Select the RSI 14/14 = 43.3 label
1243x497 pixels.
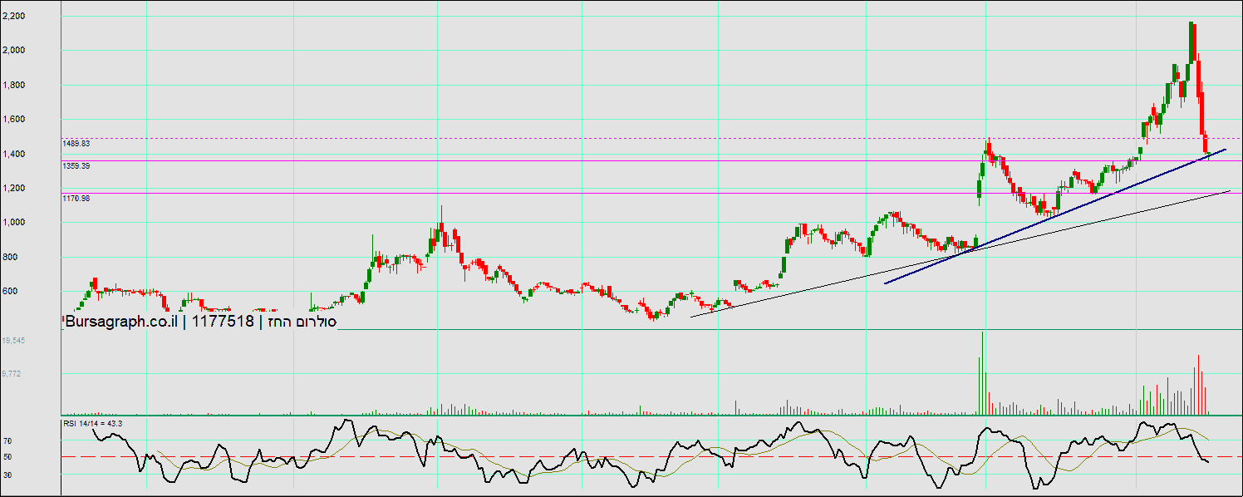click(x=93, y=425)
